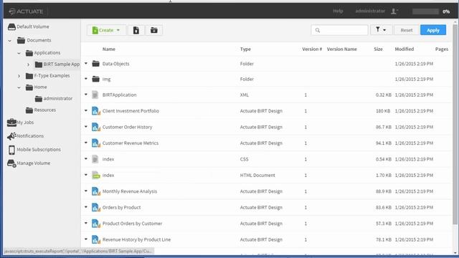The image size is (459, 258).
Task: Click the 0% progress bar in header
Action: pos(425,11)
